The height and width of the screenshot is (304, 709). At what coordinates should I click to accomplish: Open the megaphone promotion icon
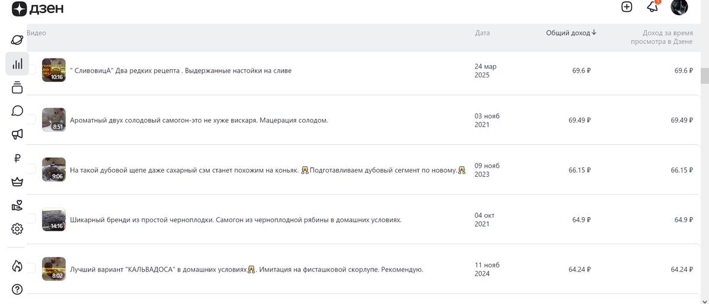pyautogui.click(x=17, y=135)
